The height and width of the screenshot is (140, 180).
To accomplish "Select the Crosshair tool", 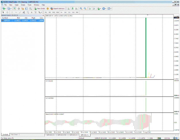I will [7, 12].
